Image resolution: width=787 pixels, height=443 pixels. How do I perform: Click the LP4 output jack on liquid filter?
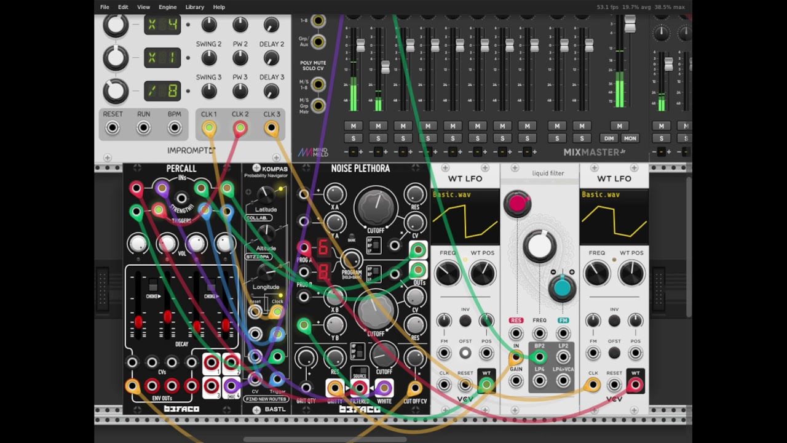539,381
